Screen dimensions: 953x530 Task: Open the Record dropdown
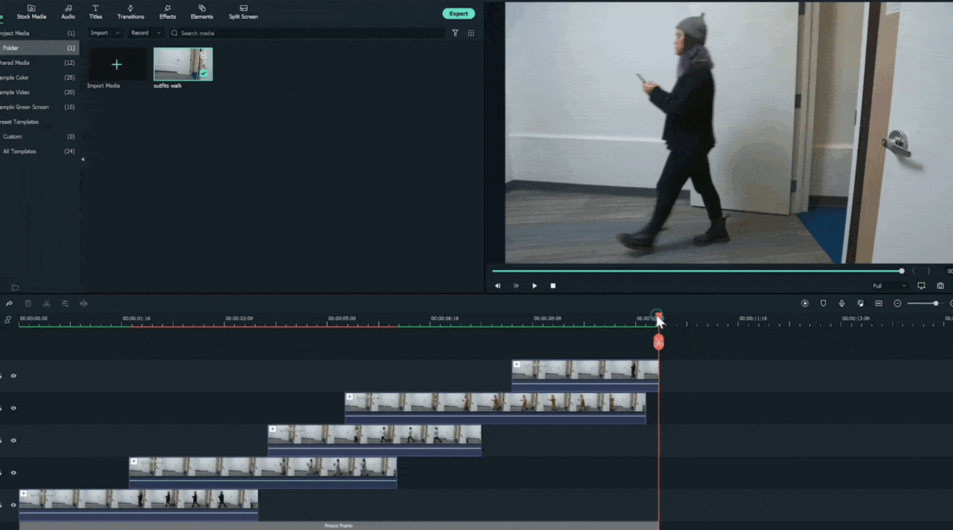pos(145,33)
